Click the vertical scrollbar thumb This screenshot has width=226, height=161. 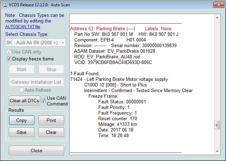pyautogui.click(x=217, y=125)
